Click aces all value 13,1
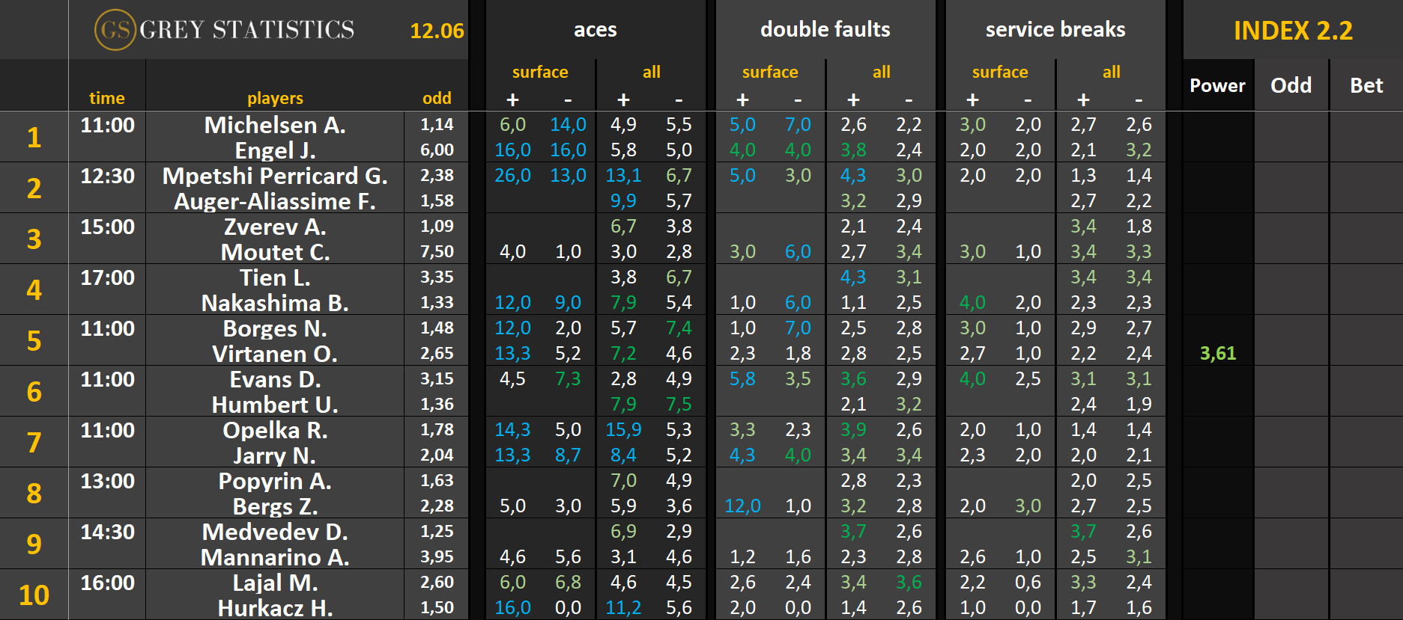Image resolution: width=1403 pixels, height=620 pixels. [x=623, y=176]
